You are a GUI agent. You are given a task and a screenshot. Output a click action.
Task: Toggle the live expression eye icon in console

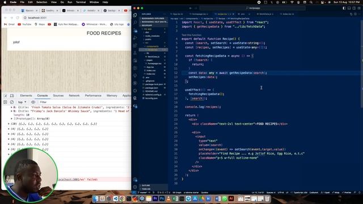pyautogui.click(x=33, y=102)
